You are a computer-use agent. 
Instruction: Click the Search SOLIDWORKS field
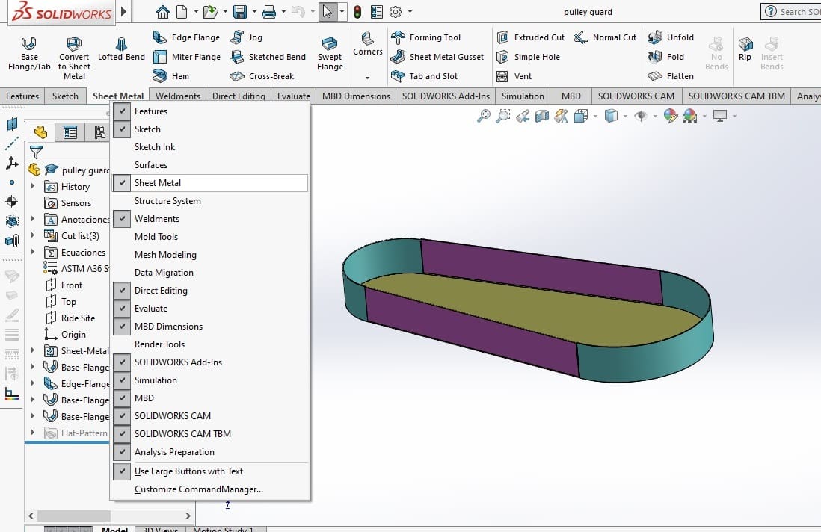tap(791, 11)
